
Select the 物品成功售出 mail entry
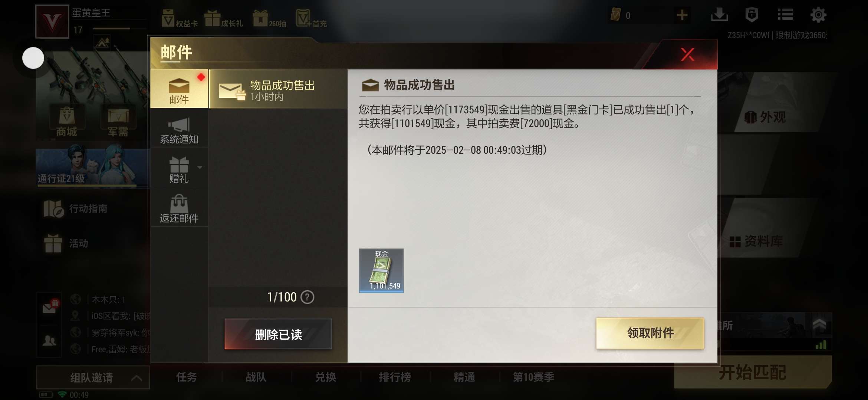(278, 89)
